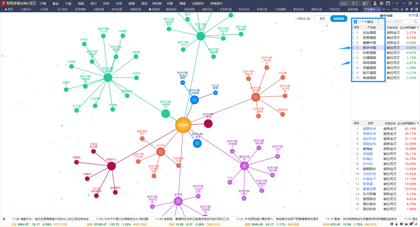420x227 pixels.
Task: Click the search magnifier in industry chain box
Action: pyautogui.click(x=415, y=22)
